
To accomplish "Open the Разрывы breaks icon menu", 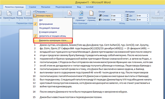I will (40, 12).
